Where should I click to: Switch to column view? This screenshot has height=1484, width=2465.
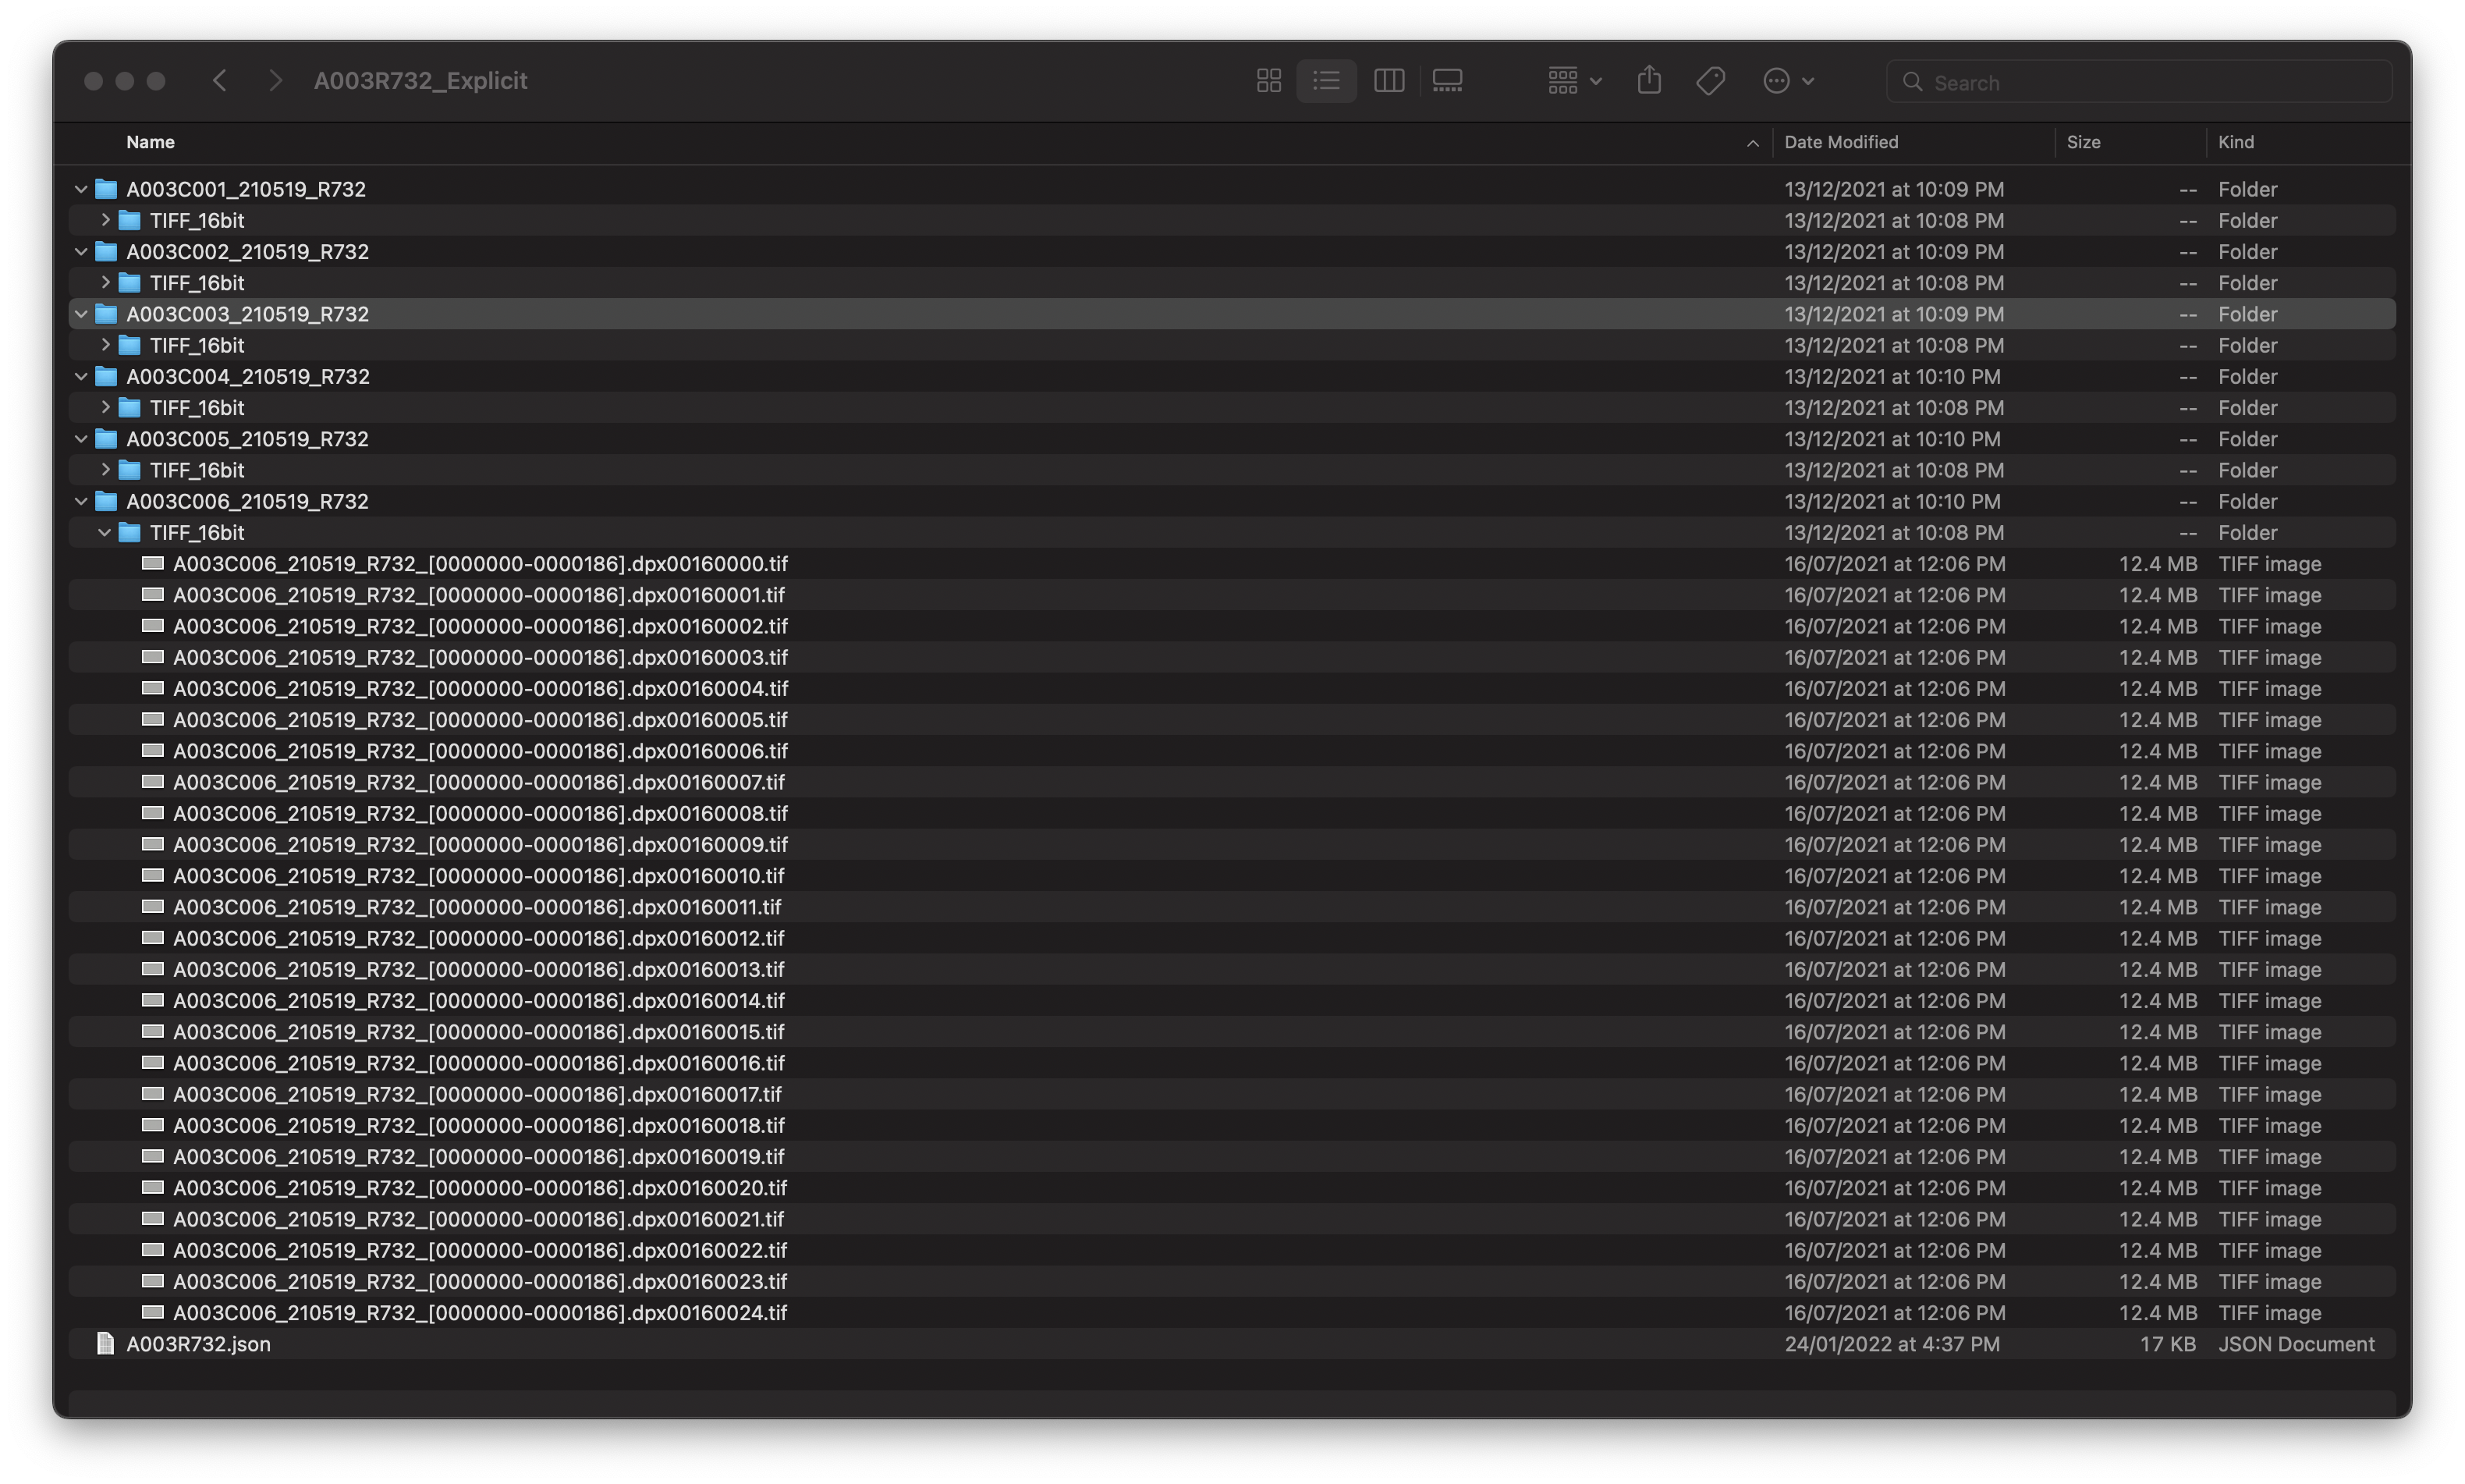pyautogui.click(x=1389, y=81)
